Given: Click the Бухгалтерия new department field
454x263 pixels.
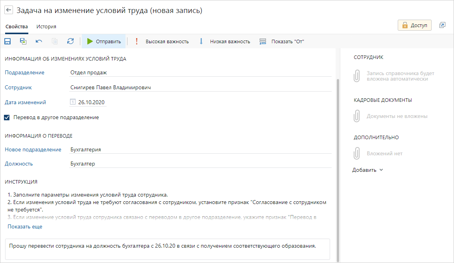Looking at the screenshot, I should pyautogui.click(x=200, y=149).
